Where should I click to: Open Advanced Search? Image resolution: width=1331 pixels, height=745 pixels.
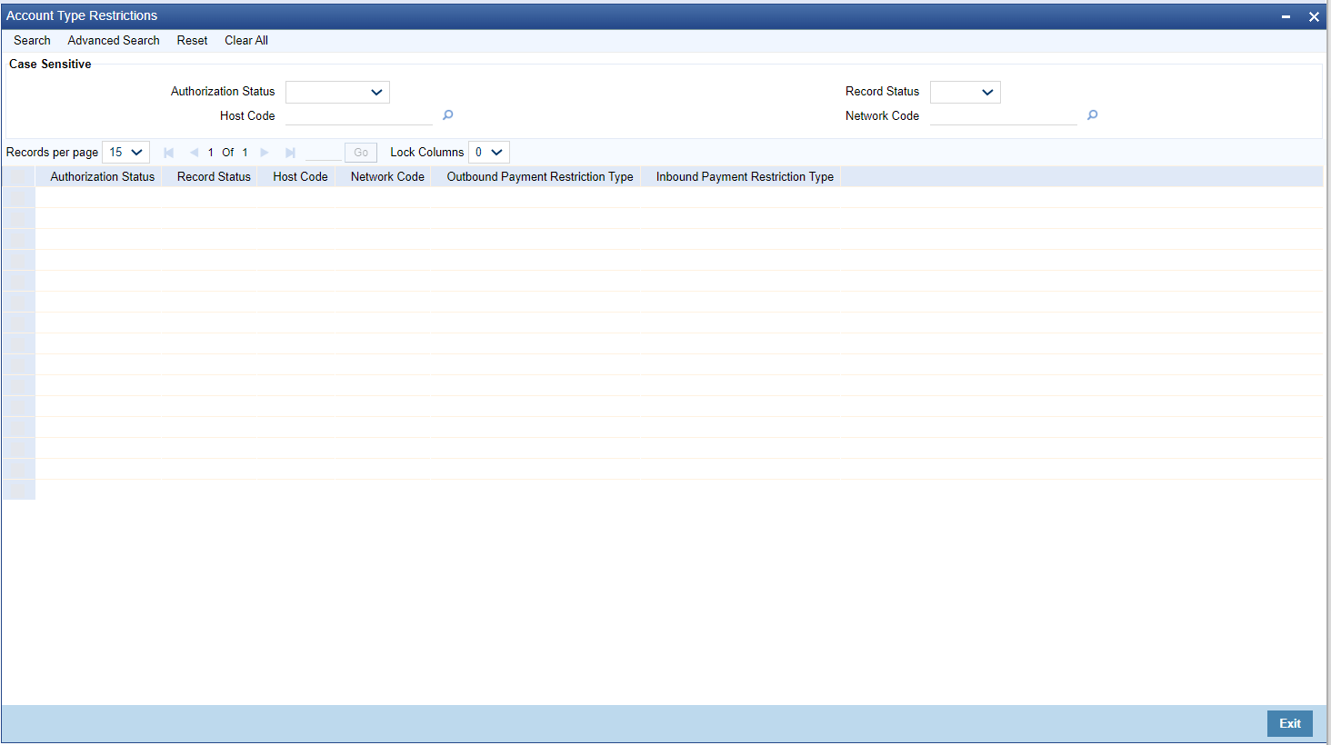[x=114, y=40]
